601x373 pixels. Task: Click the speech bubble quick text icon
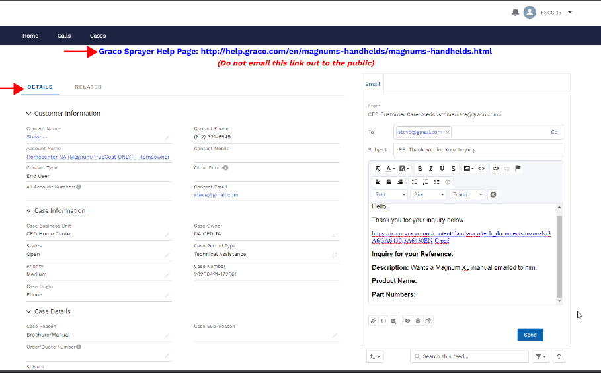pos(493,194)
